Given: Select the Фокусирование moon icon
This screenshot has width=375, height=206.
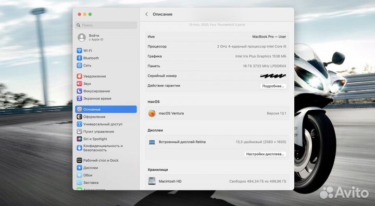Looking at the screenshot, I should (x=79, y=91).
